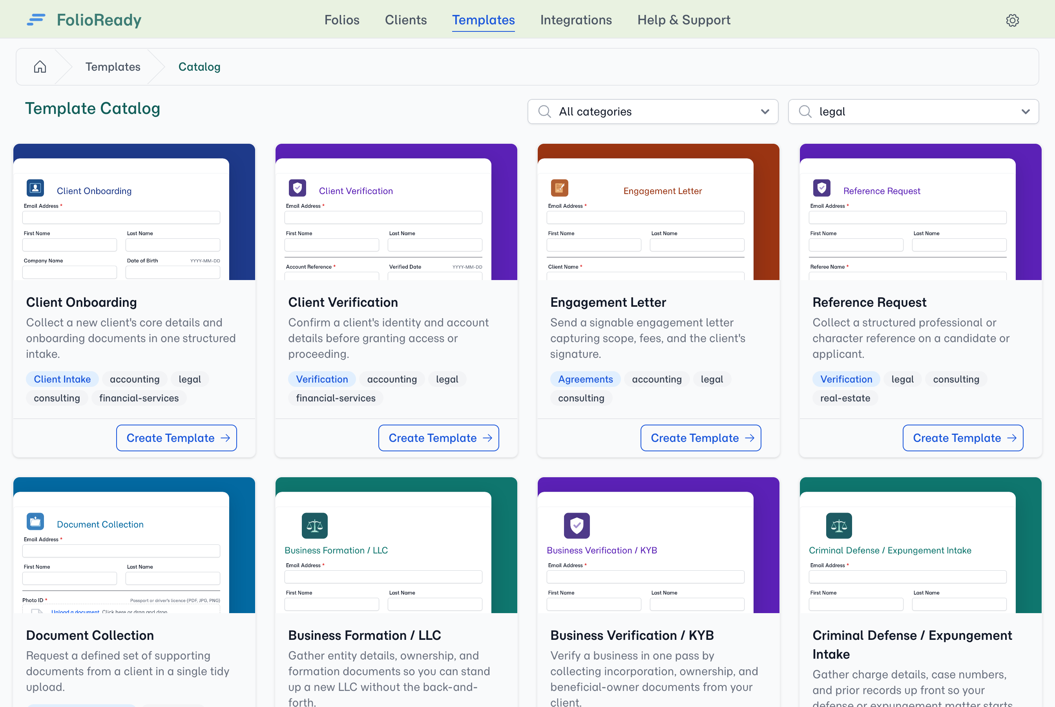Image resolution: width=1055 pixels, height=707 pixels.
Task: Click Criminal Defense / Expungement Intake heading
Action: pyautogui.click(x=912, y=645)
